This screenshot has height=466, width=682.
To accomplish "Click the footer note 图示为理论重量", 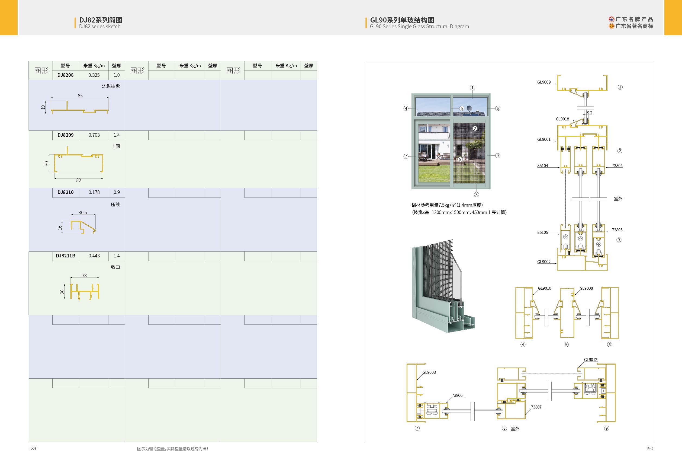I will [173, 449].
